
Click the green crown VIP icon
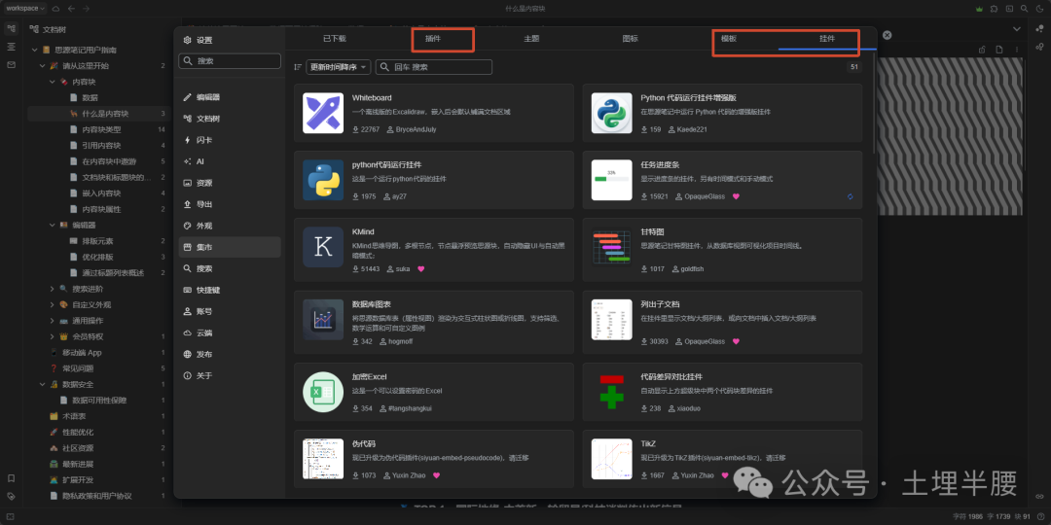pyautogui.click(x=979, y=9)
